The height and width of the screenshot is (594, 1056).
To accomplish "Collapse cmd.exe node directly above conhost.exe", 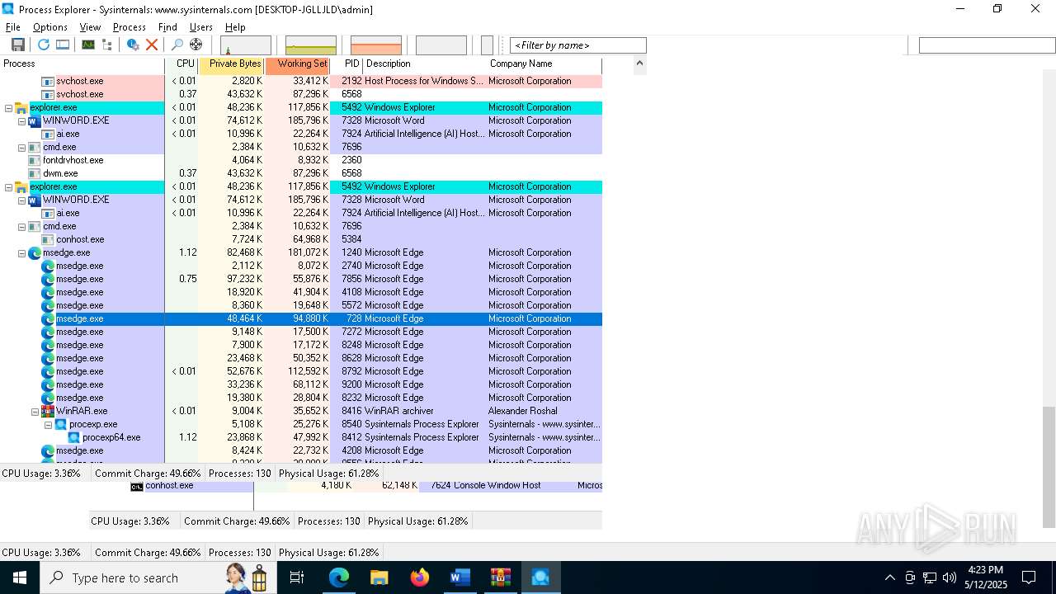I will (x=21, y=226).
